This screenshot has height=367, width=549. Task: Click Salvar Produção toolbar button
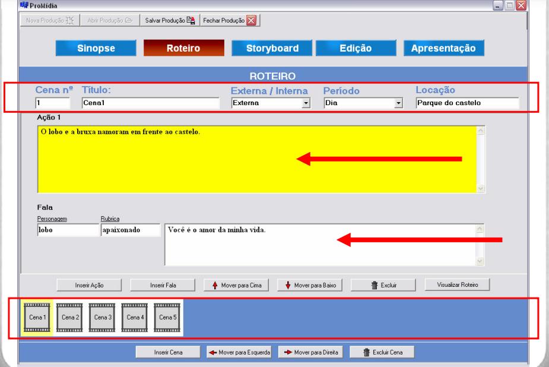169,20
